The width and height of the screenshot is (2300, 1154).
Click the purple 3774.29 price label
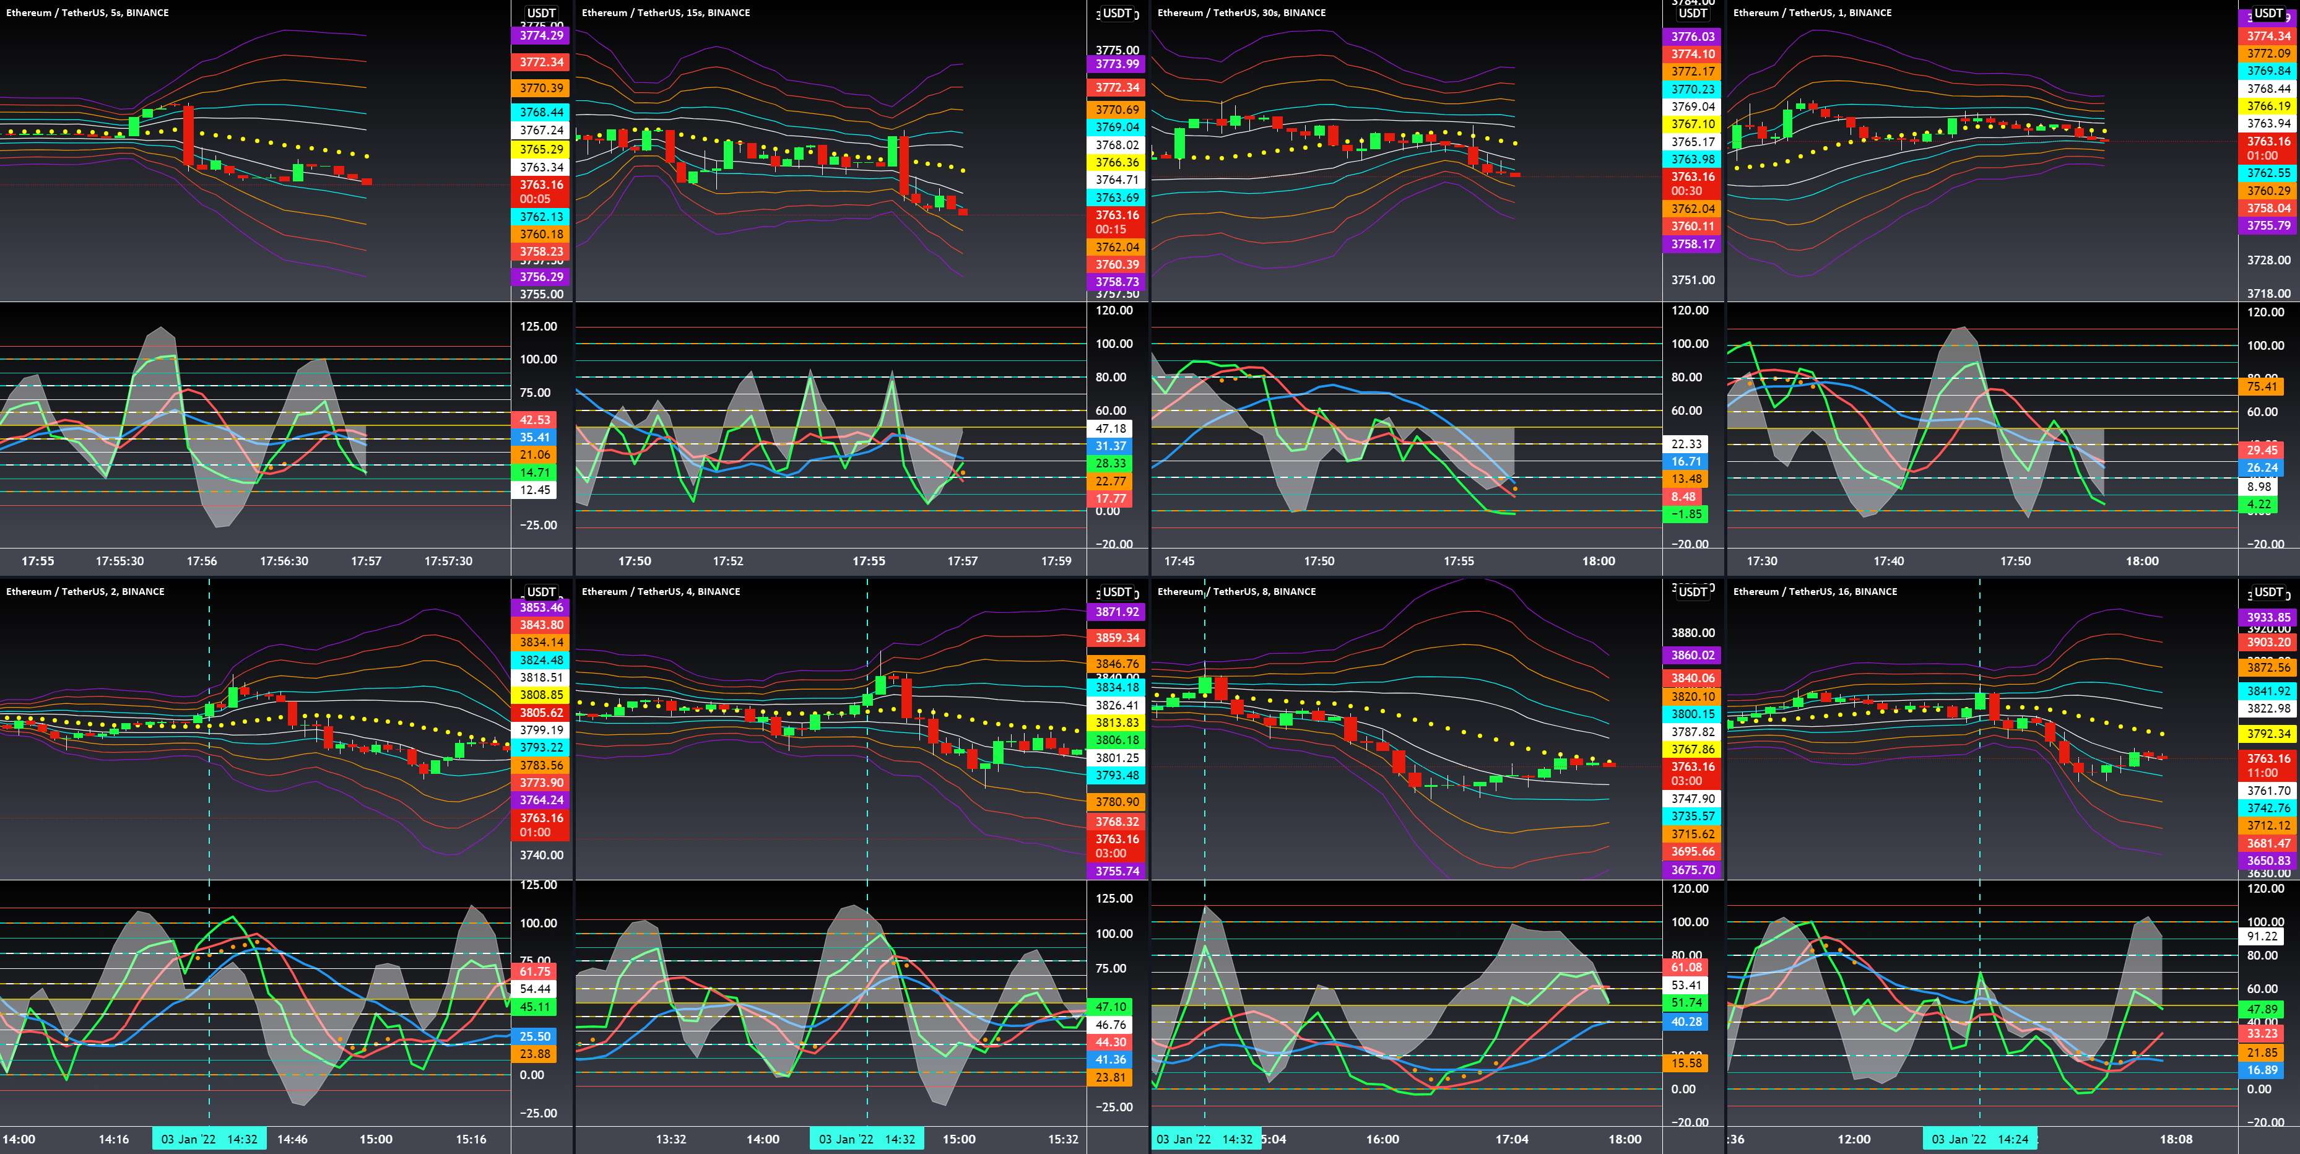[541, 36]
